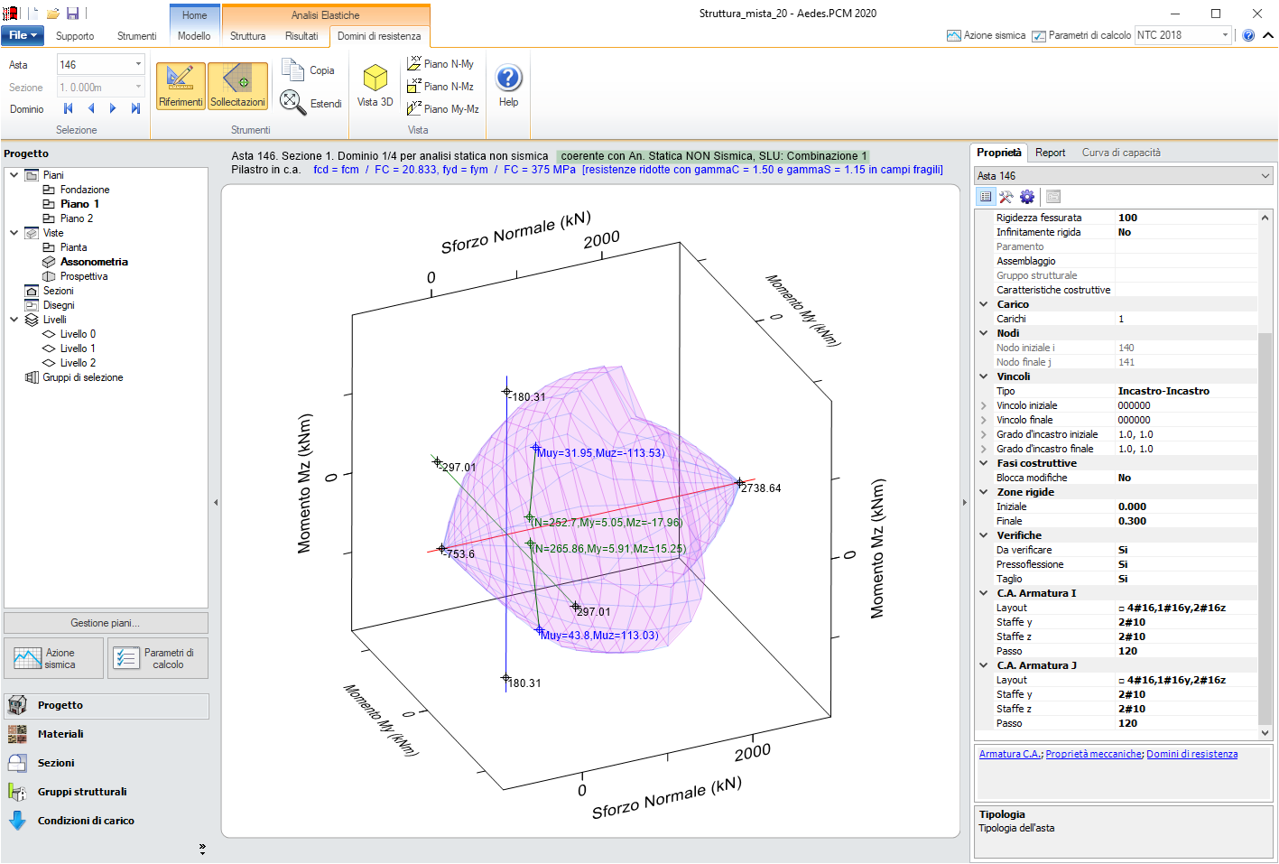Go to the next domain arrow
The width and height of the screenshot is (1279, 864).
coord(113,108)
